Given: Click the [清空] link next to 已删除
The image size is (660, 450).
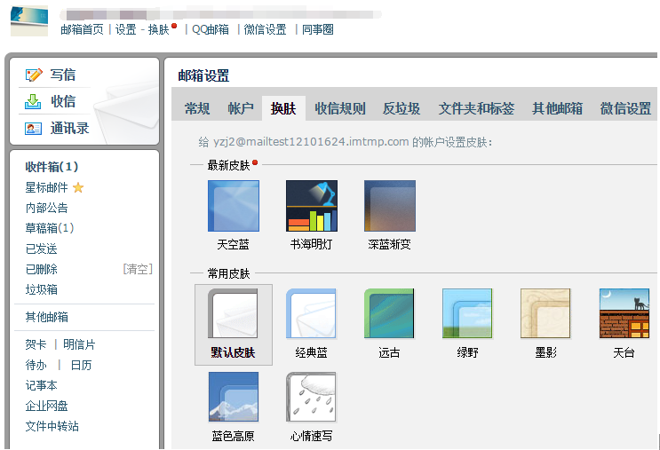Looking at the screenshot, I should tap(137, 269).
